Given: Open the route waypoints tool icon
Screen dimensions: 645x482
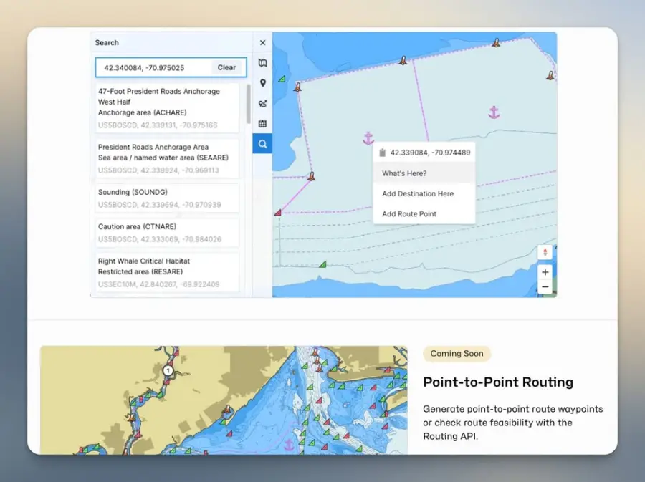Looking at the screenshot, I should (262, 104).
